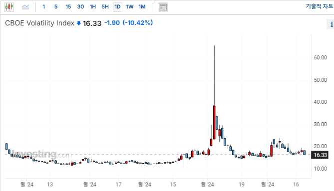Click the CBOE Volatility Index title
Screen dimensions: 334x191
(x=39, y=23)
